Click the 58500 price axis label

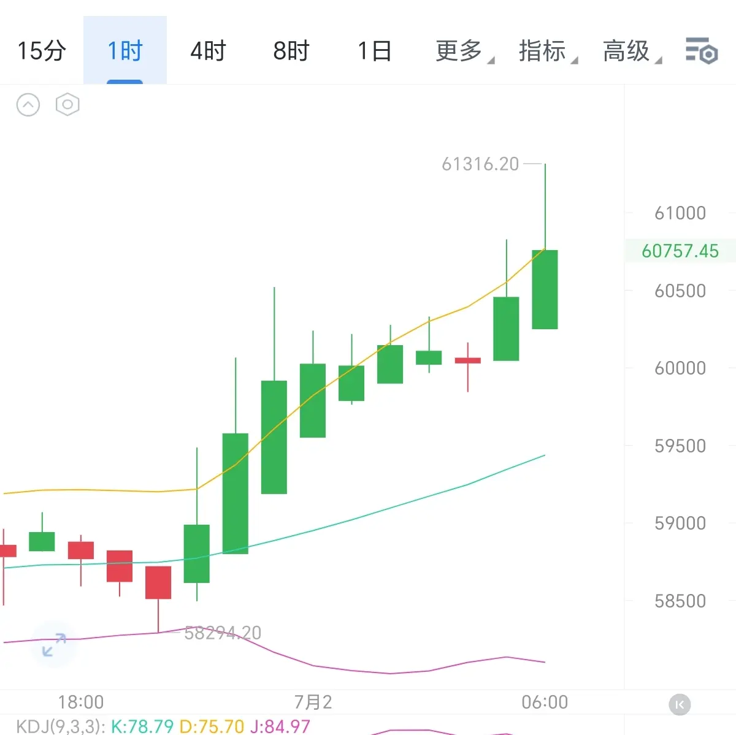(x=680, y=601)
